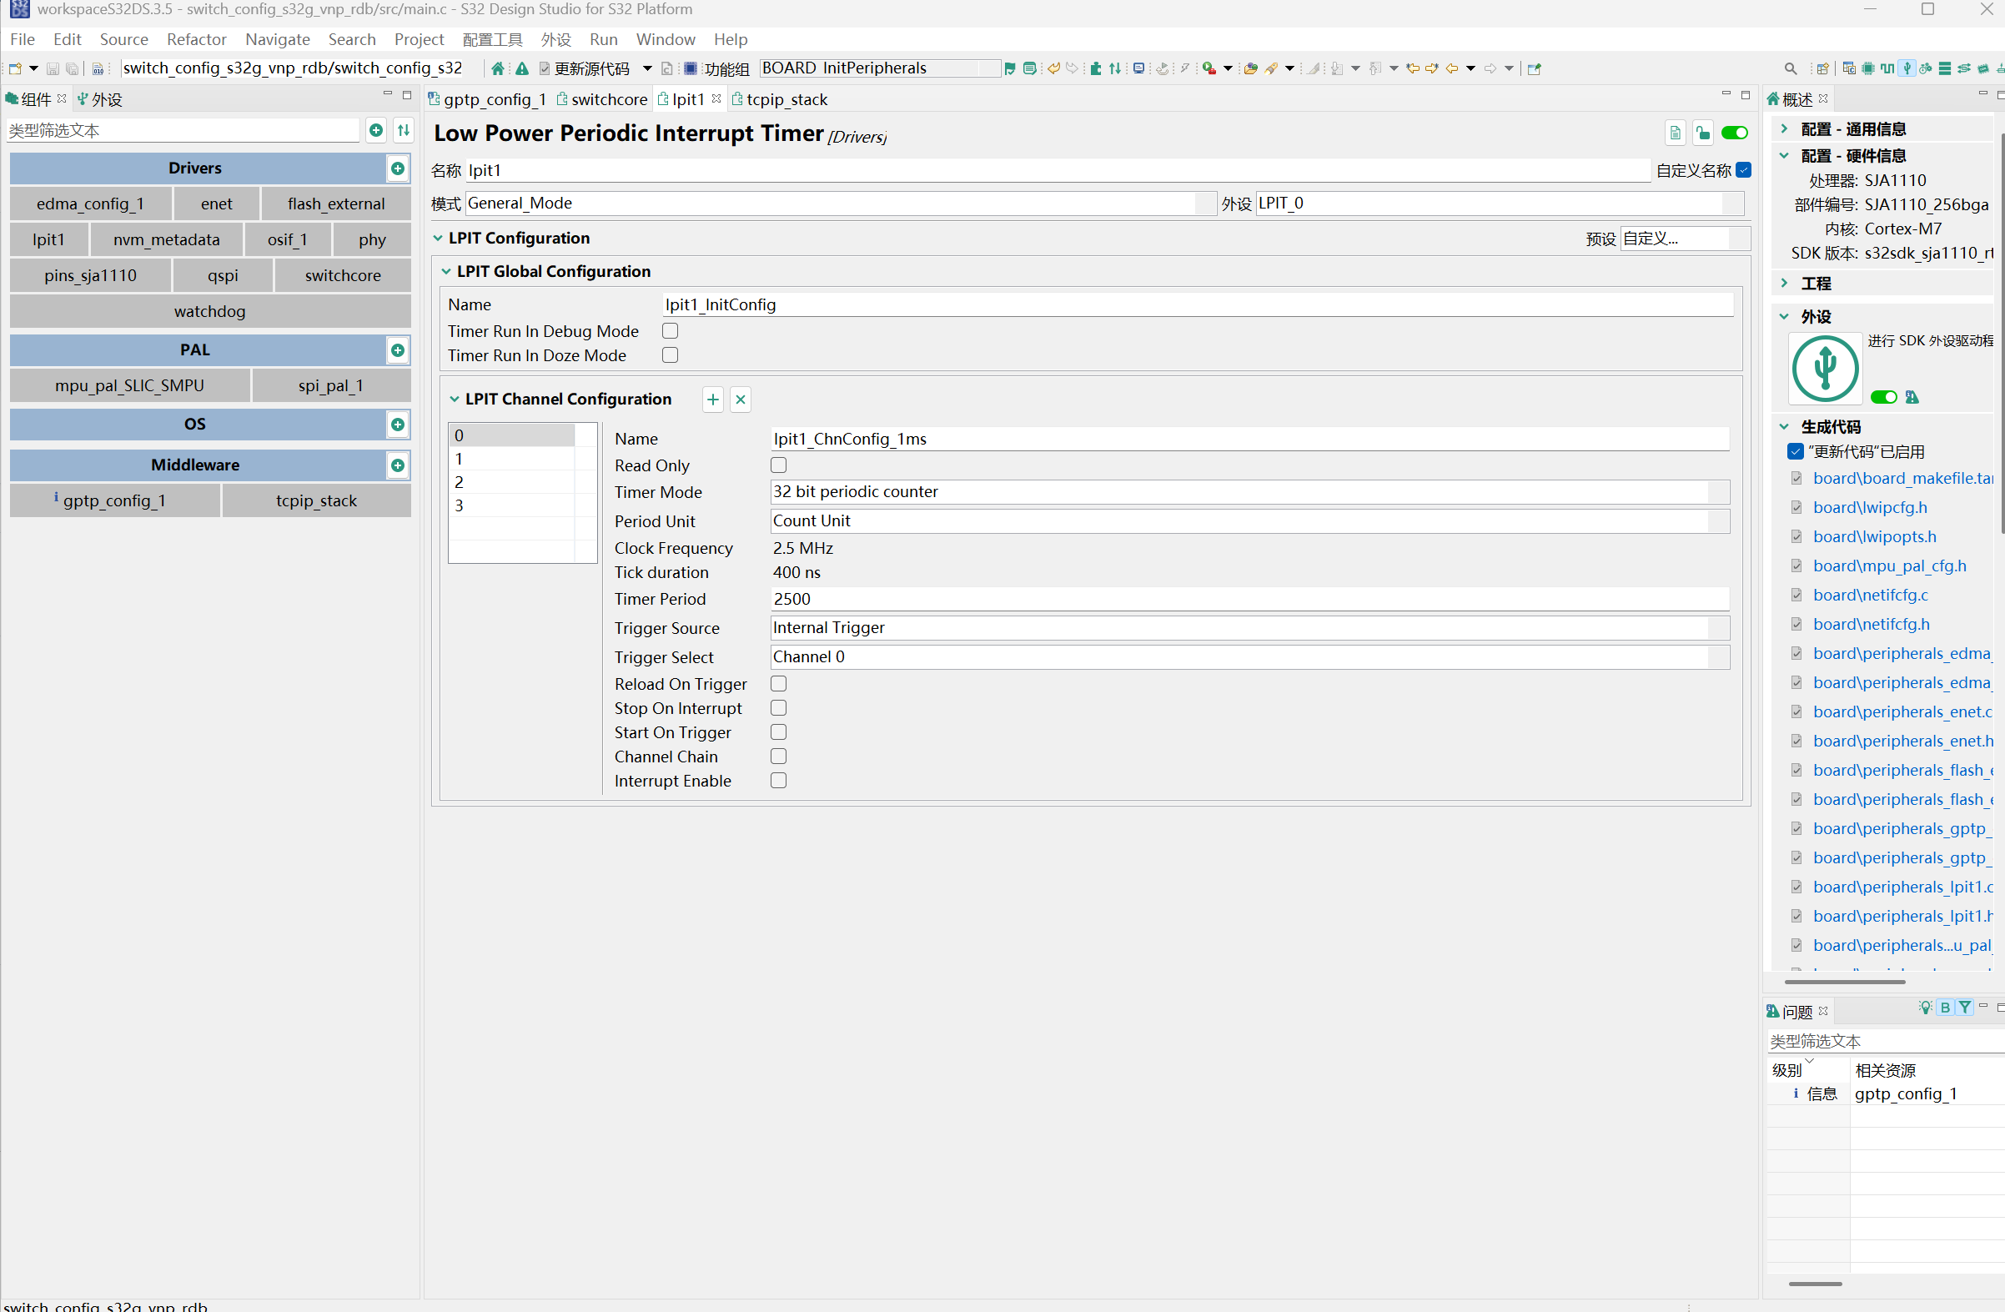Click the large peripherals USB icon in overview
This screenshot has height=1312, width=2005.
(x=1825, y=368)
